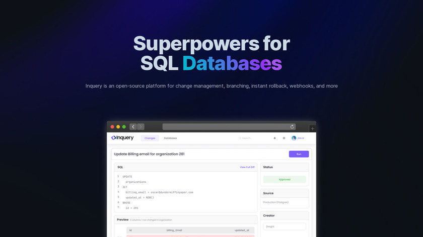Screen dimensions: 423x237
Task: Click the browser forward arrow
Action: [140, 127]
